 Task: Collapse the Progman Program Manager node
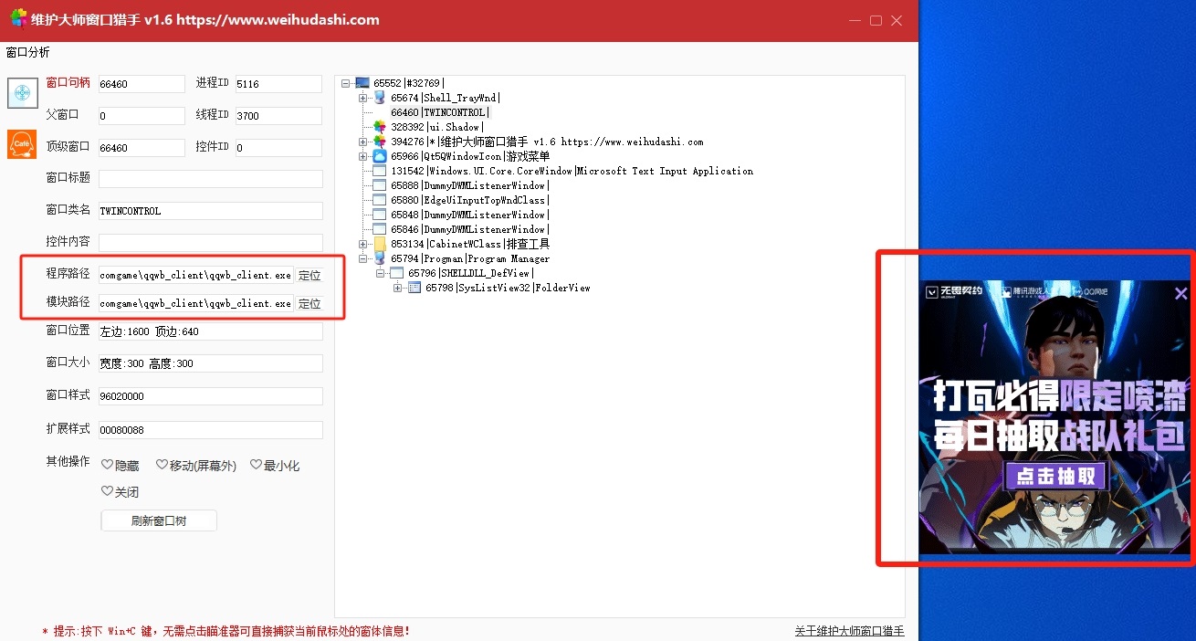point(363,258)
